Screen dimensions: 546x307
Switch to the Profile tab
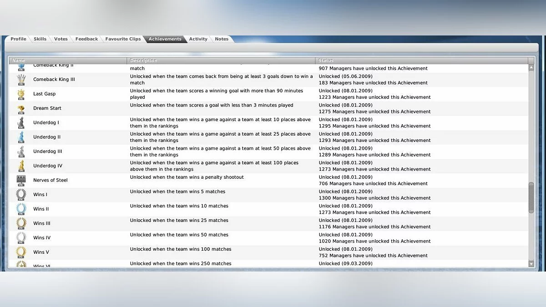18,39
